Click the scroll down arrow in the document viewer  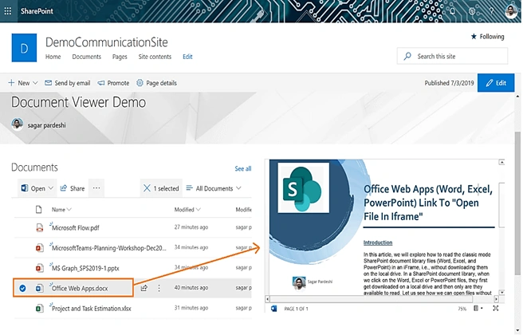click(x=501, y=293)
